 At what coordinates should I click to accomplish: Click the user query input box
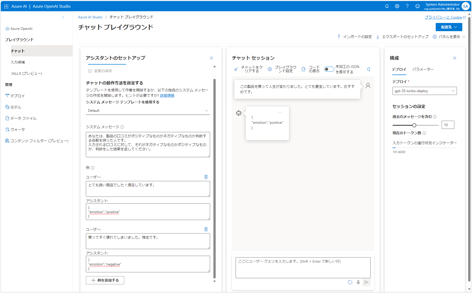tap(303, 268)
